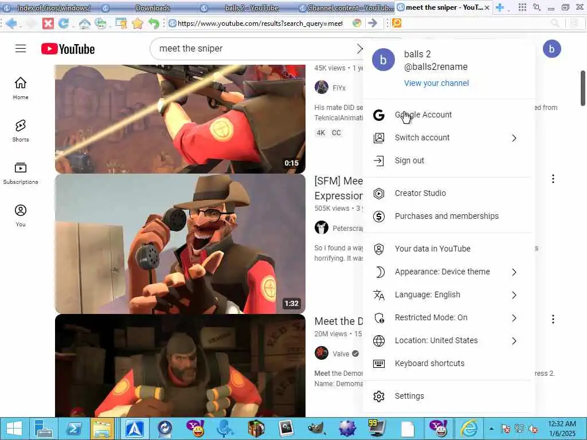Open File Explorer from taskbar
The width and height of the screenshot is (587, 440).
click(102, 429)
